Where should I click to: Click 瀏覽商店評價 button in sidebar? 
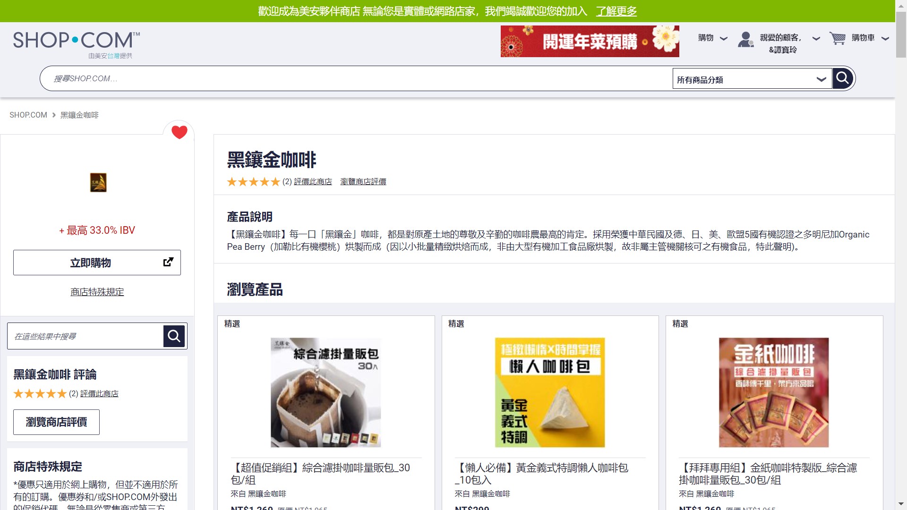click(x=56, y=422)
